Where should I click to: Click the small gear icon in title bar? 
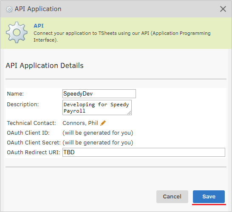click(9, 9)
